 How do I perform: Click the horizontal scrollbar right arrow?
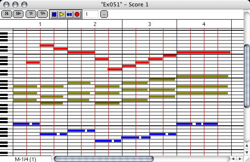click(240, 159)
